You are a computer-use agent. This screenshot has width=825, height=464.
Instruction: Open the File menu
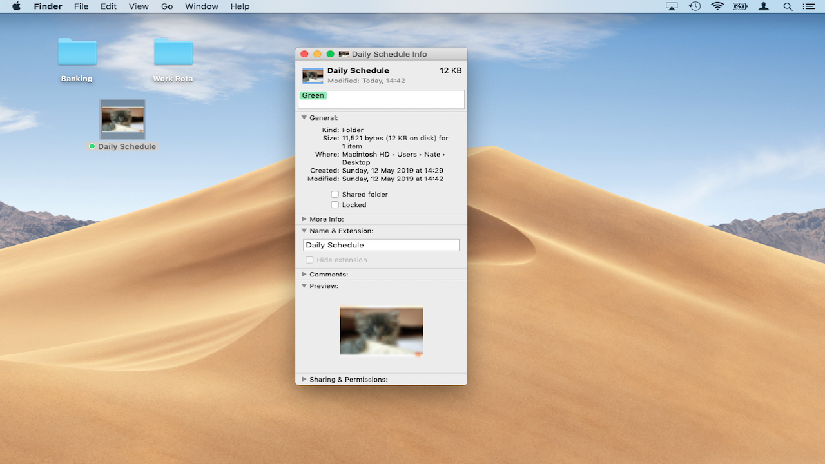(81, 6)
